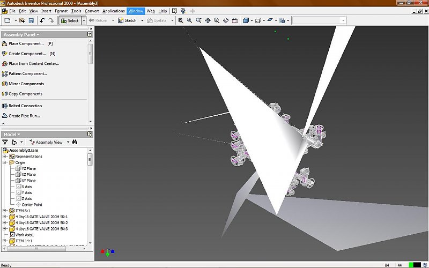The image size is (429, 268).
Task: Open the Select tool dropdown arrow
Action: click(x=84, y=20)
